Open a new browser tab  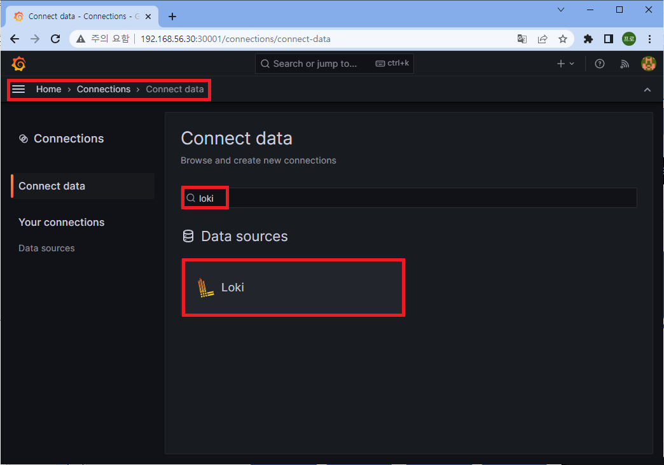pyautogui.click(x=172, y=17)
